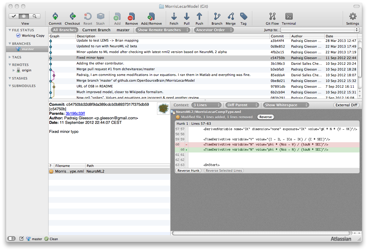Open Show Remote Branches dropdown

163,30
